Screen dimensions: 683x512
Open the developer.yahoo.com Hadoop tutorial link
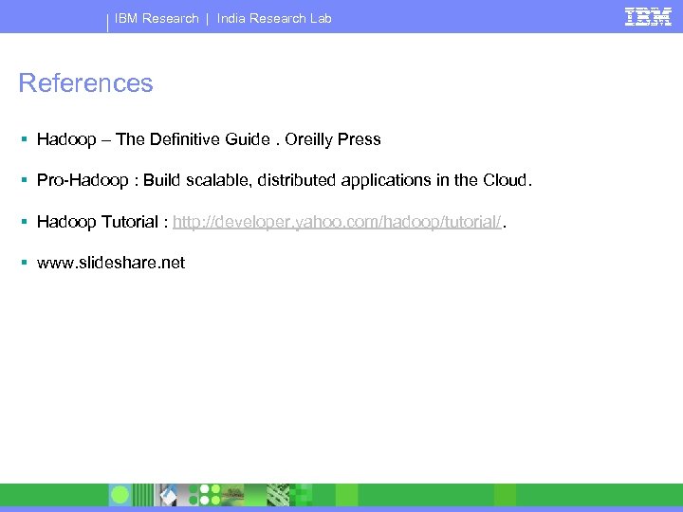(x=337, y=222)
